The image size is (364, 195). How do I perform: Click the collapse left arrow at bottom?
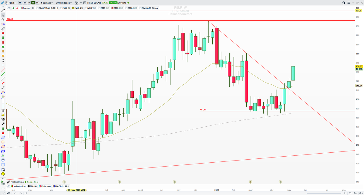[26, 193]
